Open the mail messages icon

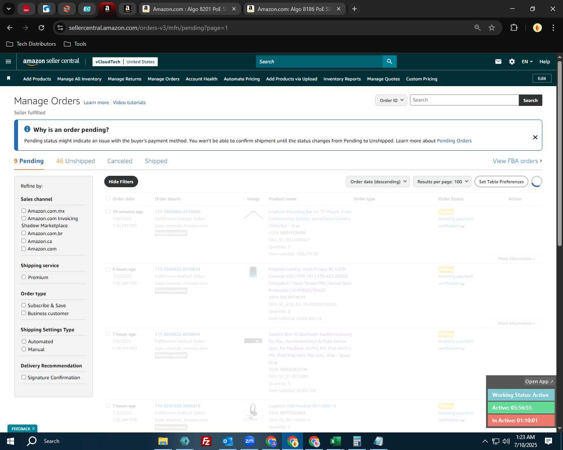498,62
